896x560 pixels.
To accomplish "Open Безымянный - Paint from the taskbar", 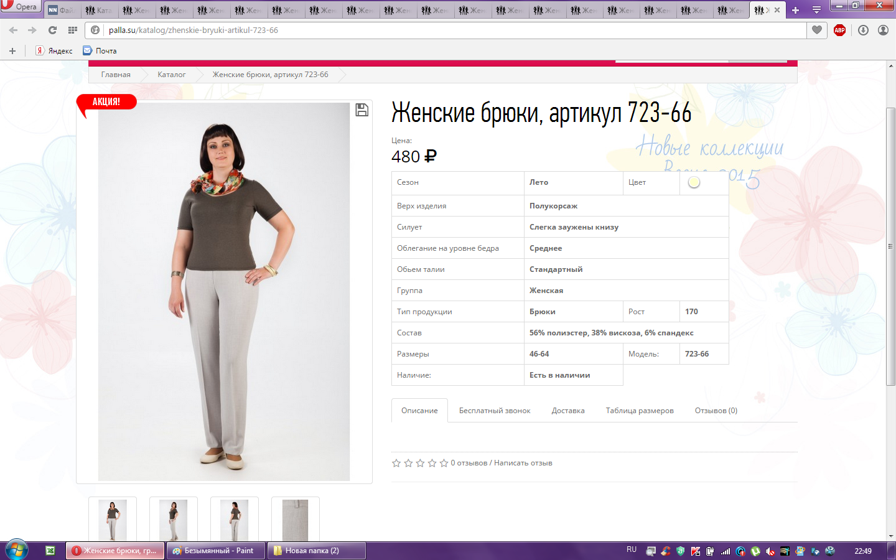I will tap(215, 551).
